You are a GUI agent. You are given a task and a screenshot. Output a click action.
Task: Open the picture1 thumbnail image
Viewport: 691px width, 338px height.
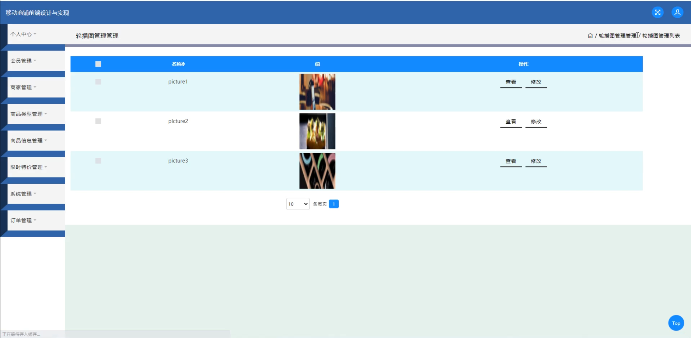317,92
